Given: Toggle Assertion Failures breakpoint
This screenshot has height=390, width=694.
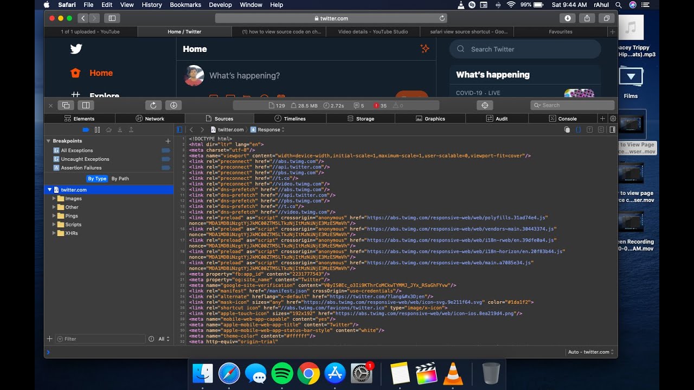Looking at the screenshot, I should 166,168.
